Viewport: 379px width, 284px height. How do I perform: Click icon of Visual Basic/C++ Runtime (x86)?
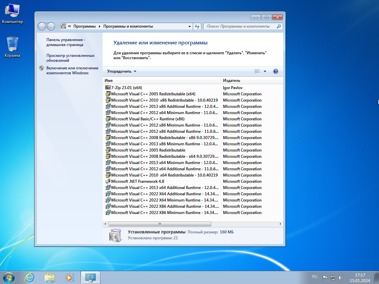108,119
